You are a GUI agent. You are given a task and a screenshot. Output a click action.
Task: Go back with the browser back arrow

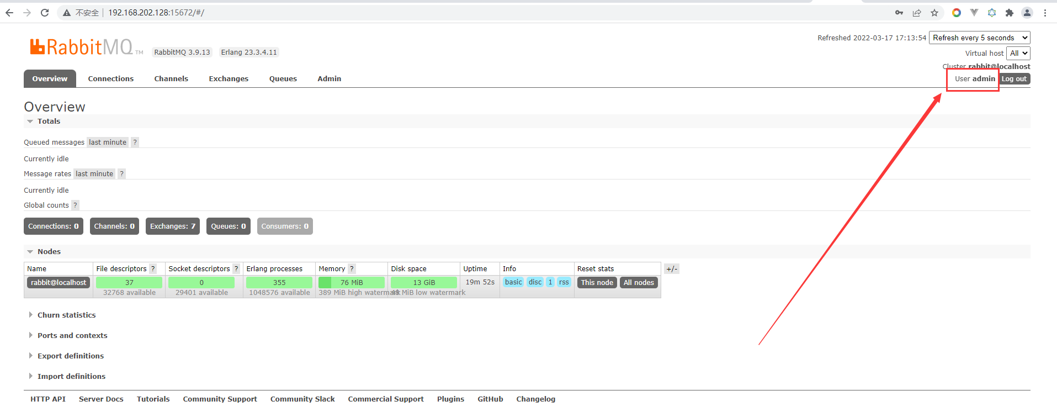click(9, 13)
